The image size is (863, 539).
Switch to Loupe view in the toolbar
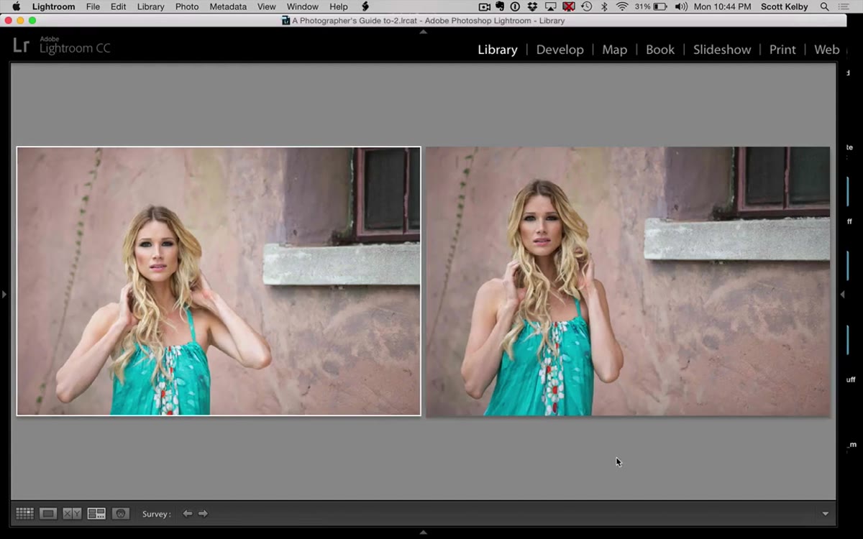[48, 513]
